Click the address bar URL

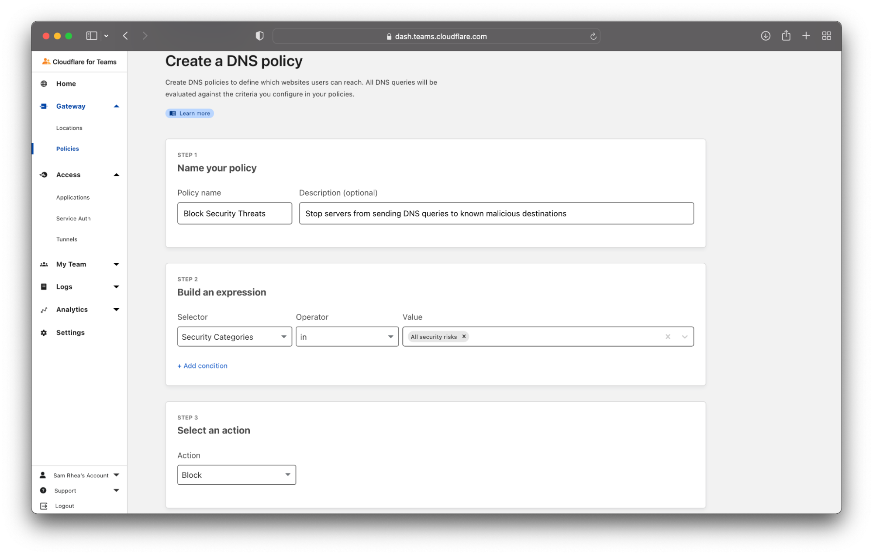point(440,36)
